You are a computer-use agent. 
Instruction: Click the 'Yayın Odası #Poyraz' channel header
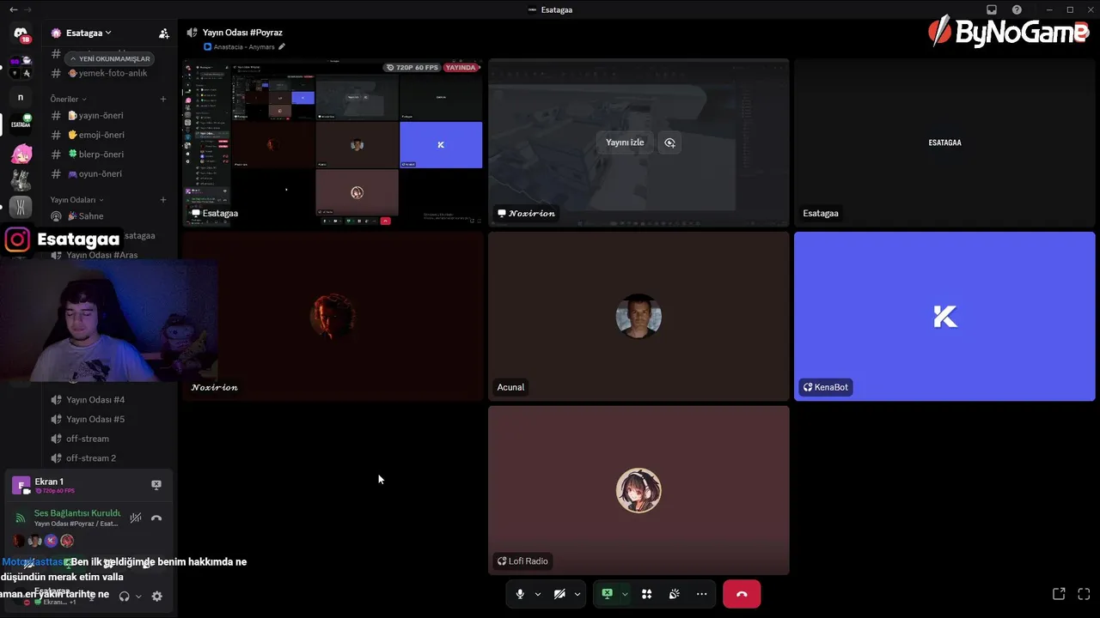point(242,33)
